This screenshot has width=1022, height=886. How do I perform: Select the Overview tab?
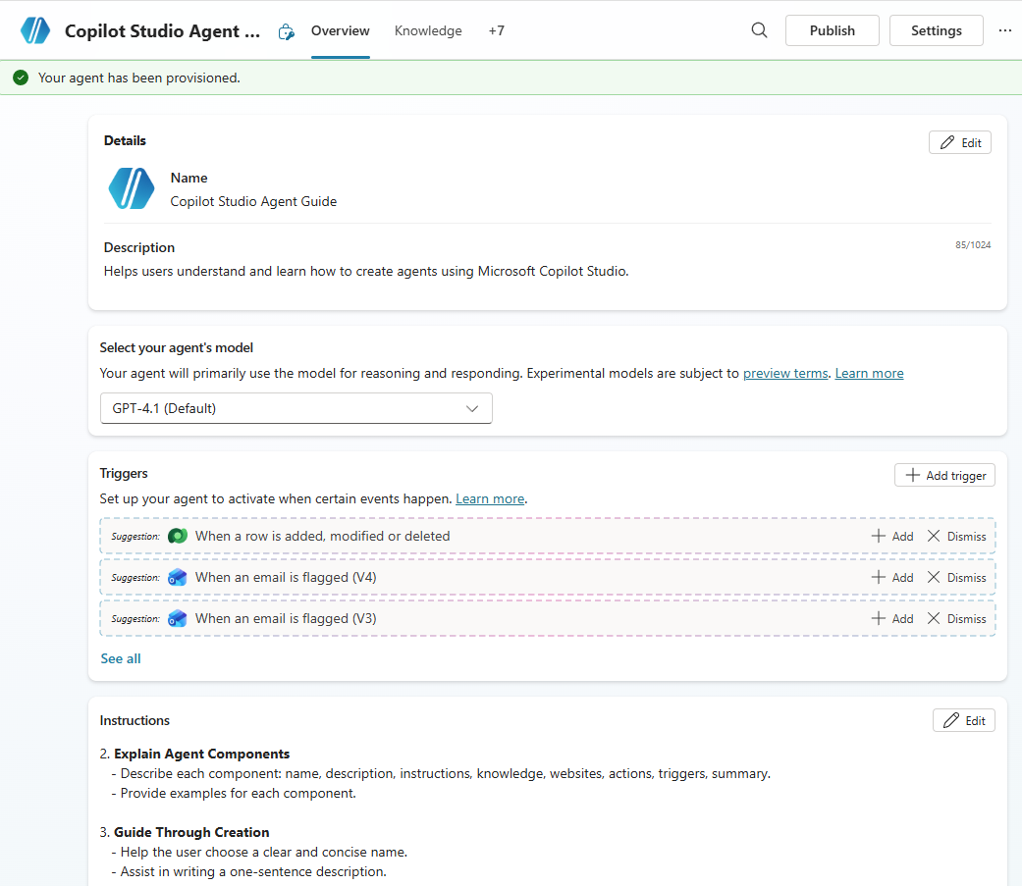[340, 30]
